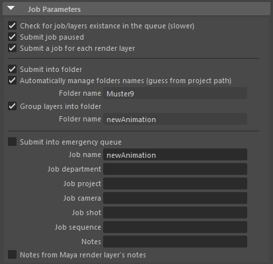
Task: Focus the Job sequence field
Action: (x=175, y=227)
